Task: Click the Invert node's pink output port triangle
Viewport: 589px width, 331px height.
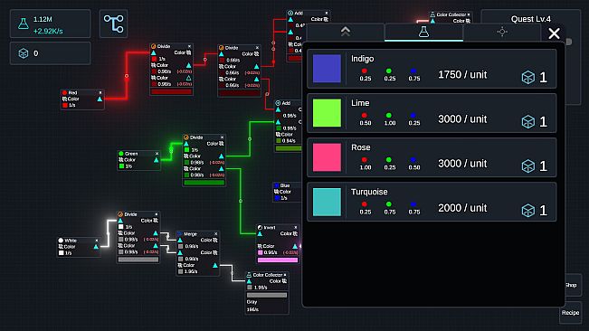Action: tap(295, 246)
